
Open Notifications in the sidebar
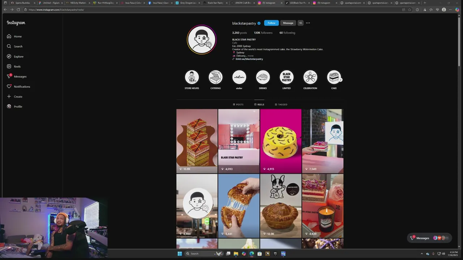[18, 86]
